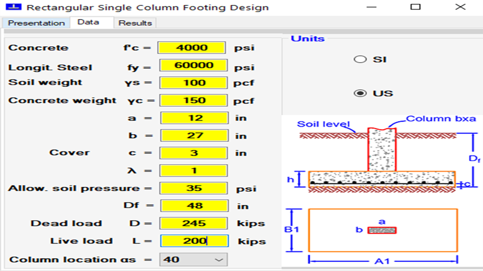Click the concrete weight γc field
The image size is (483, 271).
click(193, 100)
